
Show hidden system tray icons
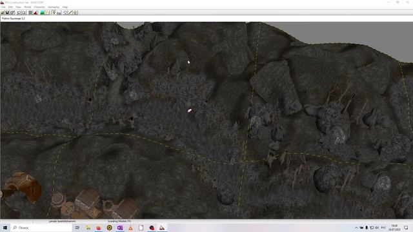coord(356,227)
